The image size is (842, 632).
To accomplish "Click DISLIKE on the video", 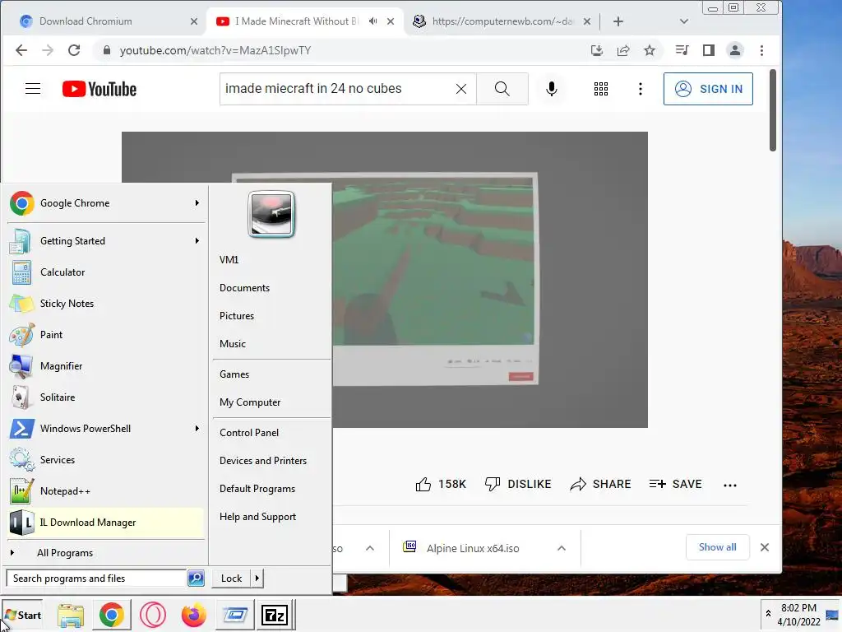I will [x=518, y=484].
